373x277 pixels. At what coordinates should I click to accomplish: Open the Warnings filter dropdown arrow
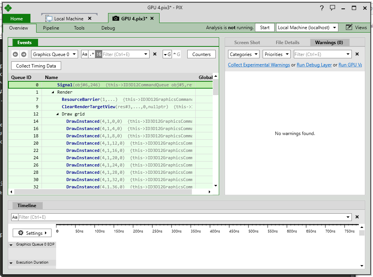coord(348,54)
